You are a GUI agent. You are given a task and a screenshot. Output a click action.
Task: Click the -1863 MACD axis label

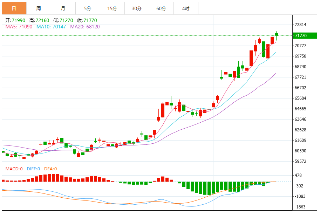(300, 207)
